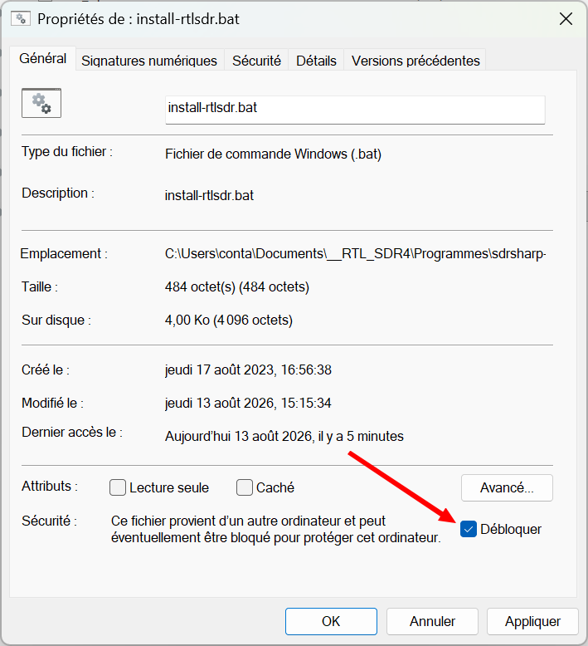Viewport: 588px width, 646px height.
Task: Click the 'Type du fichier :' label
Action: (x=67, y=152)
